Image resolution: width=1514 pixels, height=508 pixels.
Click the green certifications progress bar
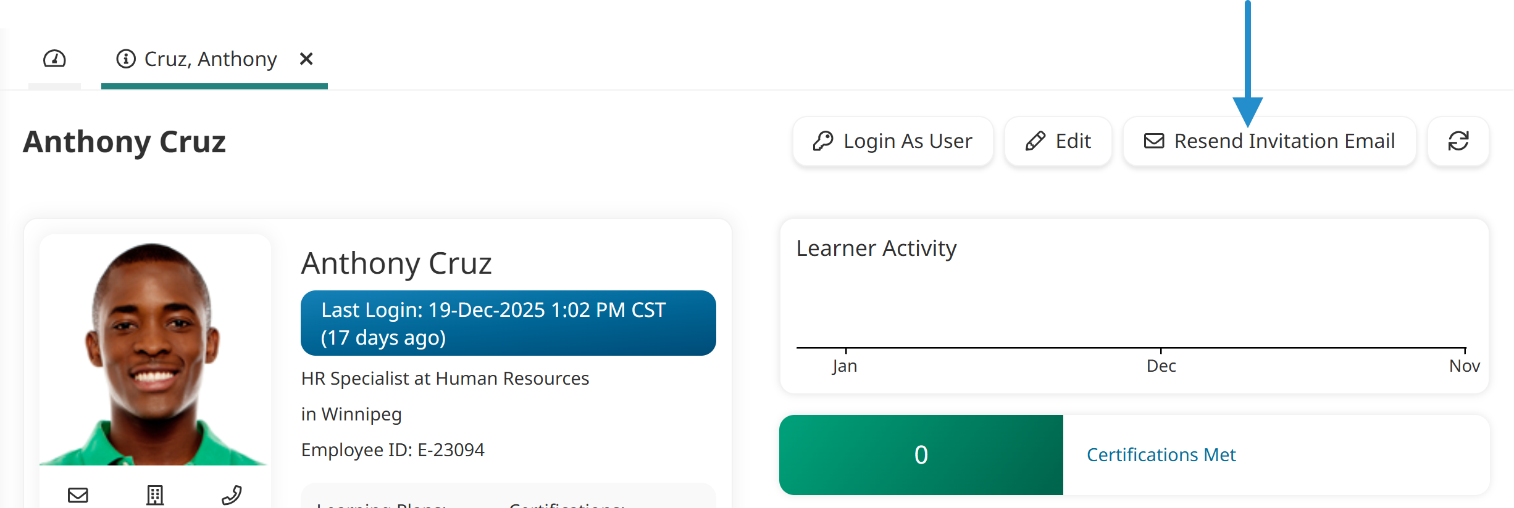pyautogui.click(x=921, y=454)
